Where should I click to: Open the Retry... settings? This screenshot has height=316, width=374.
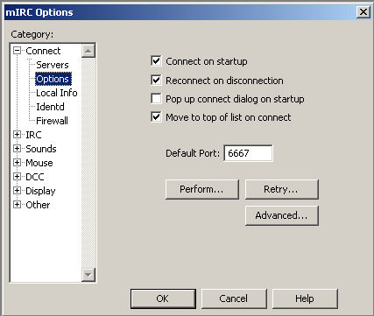[x=282, y=189]
